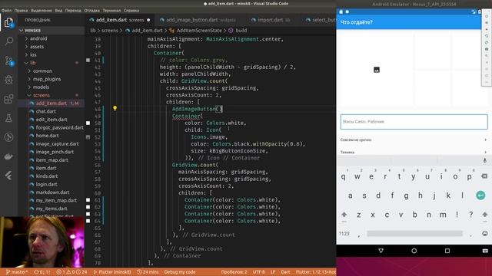
Task: Switch to the add_item.dart editor tab
Action: tap(120, 20)
